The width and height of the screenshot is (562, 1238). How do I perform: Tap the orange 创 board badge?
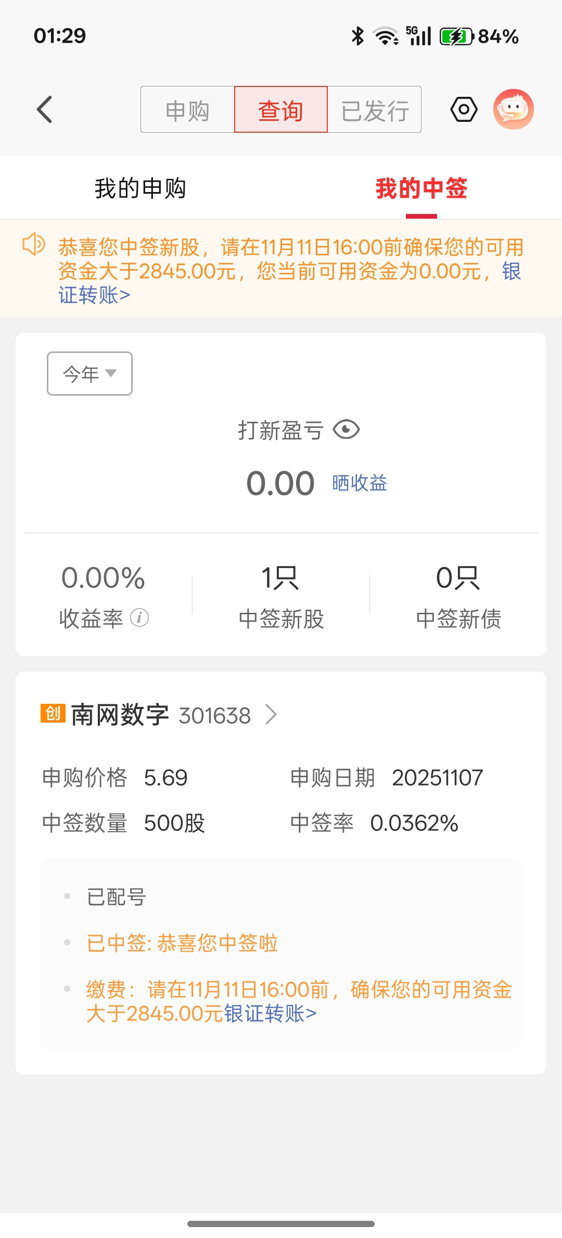point(53,713)
